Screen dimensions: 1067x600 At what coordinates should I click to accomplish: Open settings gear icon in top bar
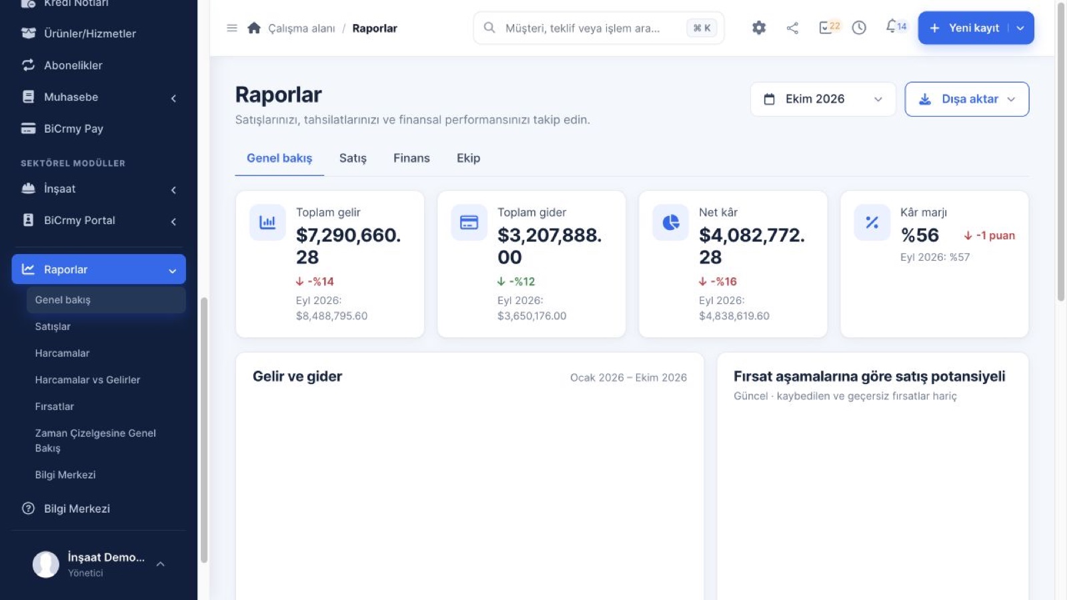(x=759, y=28)
